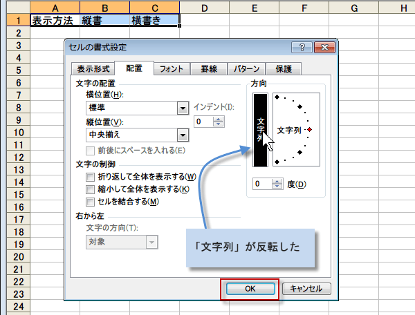Enable 折り返して全体を表示する checkbox
The image size is (415, 315).
click(90, 177)
